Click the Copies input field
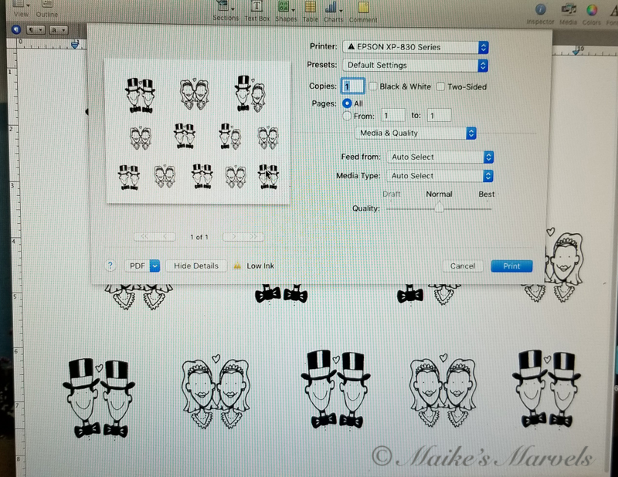 352,86
